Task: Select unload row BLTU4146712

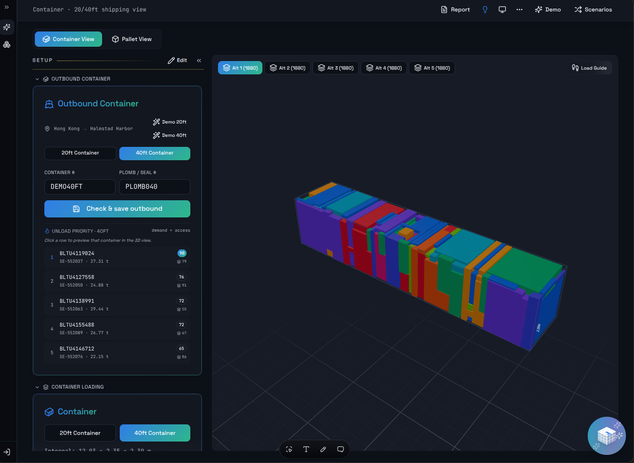Action: tap(117, 353)
